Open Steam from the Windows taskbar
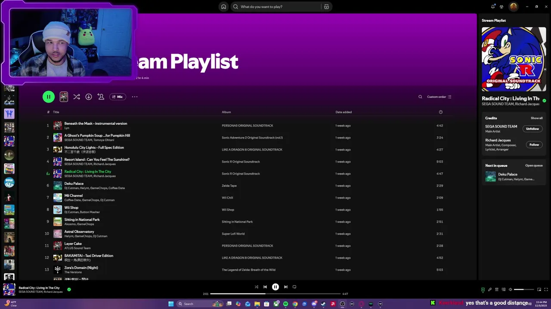Screen dimensions: 551x309 [x=323, y=304]
